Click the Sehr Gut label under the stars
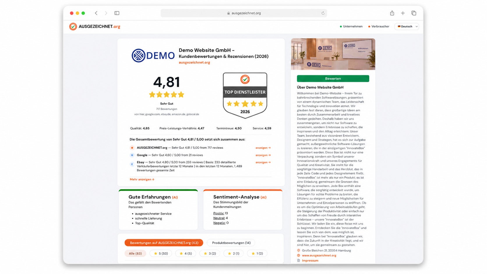Screen dimensions: 487x274 coord(167,104)
